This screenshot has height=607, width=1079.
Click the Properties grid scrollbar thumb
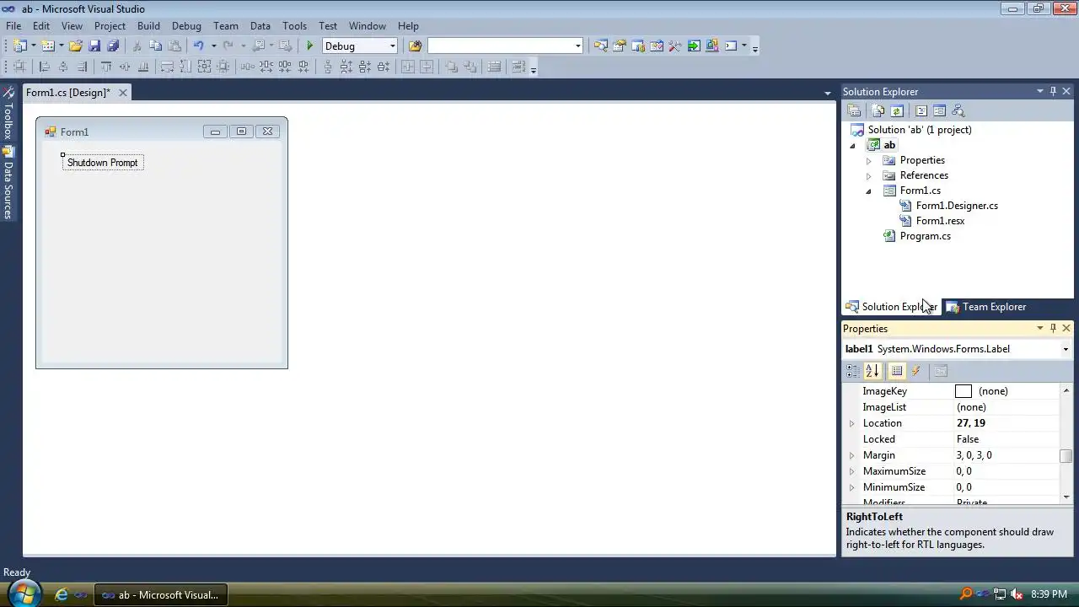click(x=1066, y=456)
